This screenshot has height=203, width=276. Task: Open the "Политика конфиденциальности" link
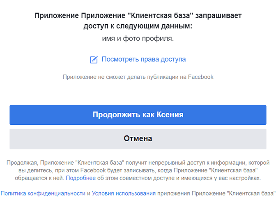pyautogui.click(x=43, y=194)
